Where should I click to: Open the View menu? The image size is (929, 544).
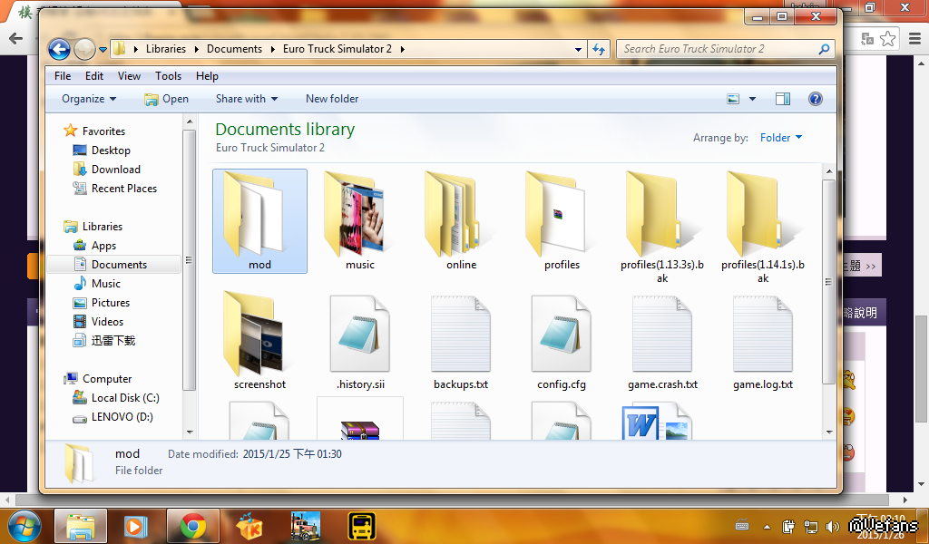click(129, 76)
